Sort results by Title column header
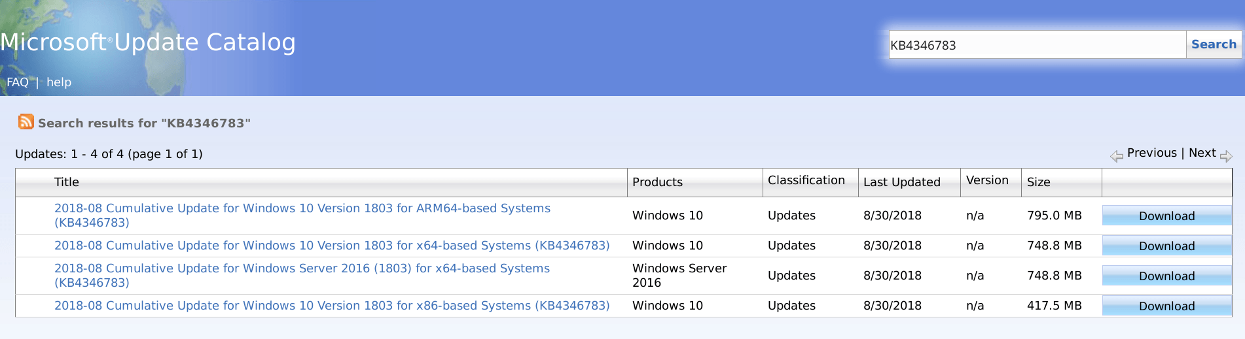Screen dimensions: 1245x339 (67, 182)
